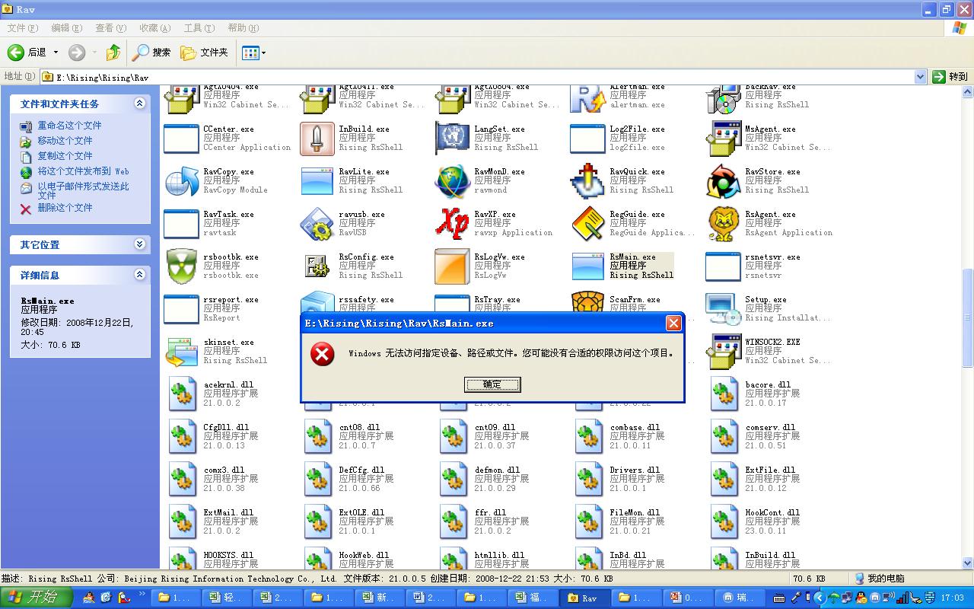Click 以电子邮件形式发送此文件 link

coord(83,190)
